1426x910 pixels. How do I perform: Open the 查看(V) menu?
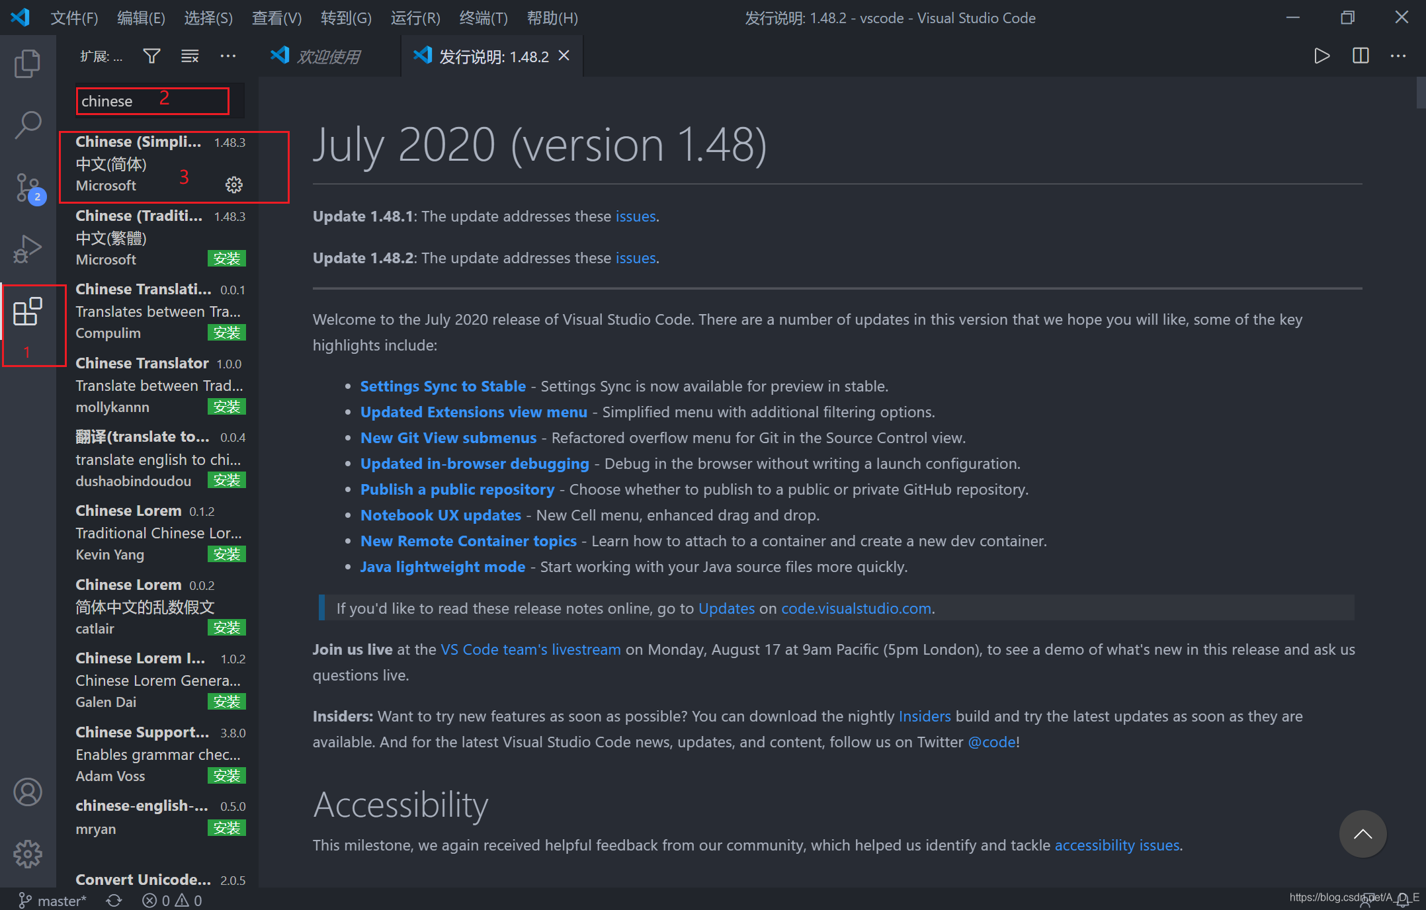[x=276, y=18]
